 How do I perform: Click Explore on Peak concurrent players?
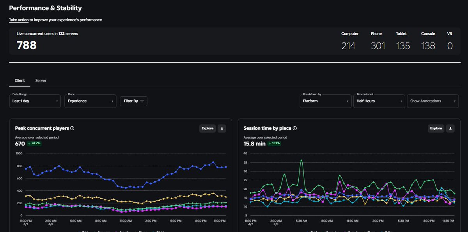point(207,128)
